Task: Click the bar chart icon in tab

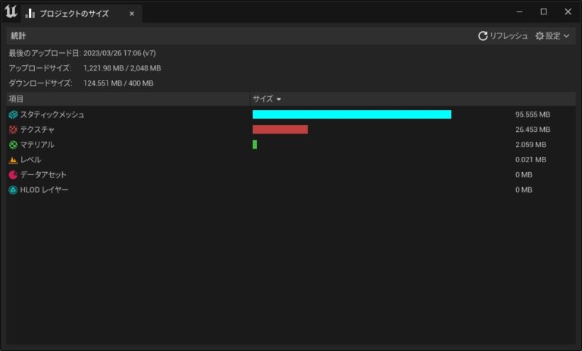Action: click(x=30, y=13)
